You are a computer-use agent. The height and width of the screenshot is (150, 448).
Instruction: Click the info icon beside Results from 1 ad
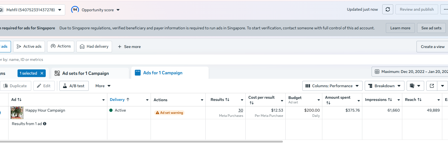coord(45,124)
